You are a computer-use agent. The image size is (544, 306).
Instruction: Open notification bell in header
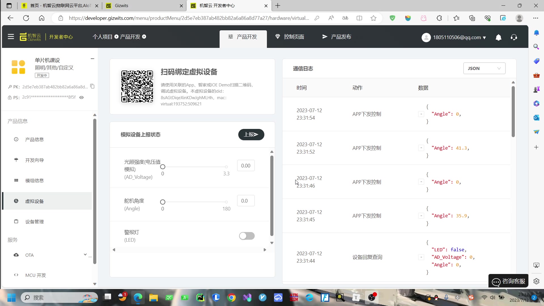498,37
